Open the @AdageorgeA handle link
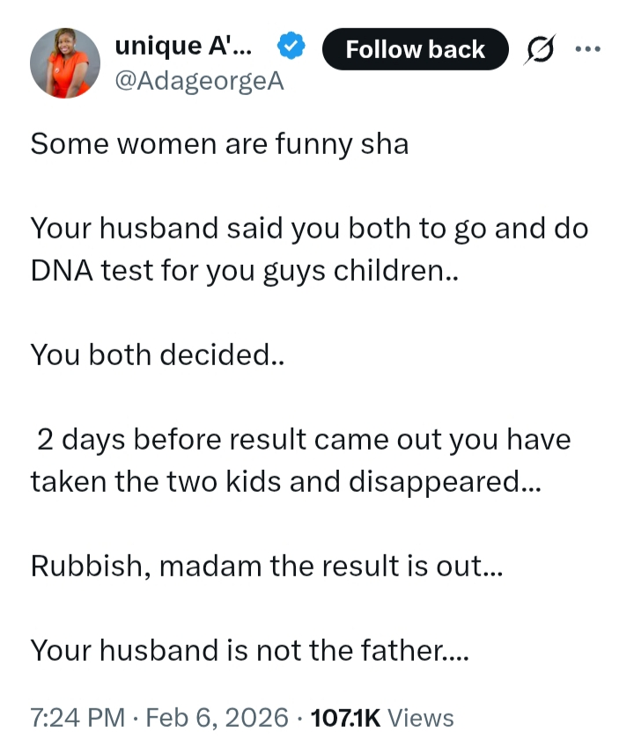This screenshot has height=754, width=634. (x=200, y=82)
